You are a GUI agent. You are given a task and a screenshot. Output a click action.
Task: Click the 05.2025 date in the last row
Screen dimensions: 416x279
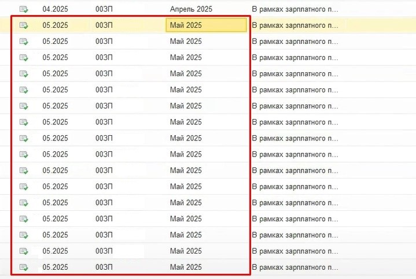[55, 267]
